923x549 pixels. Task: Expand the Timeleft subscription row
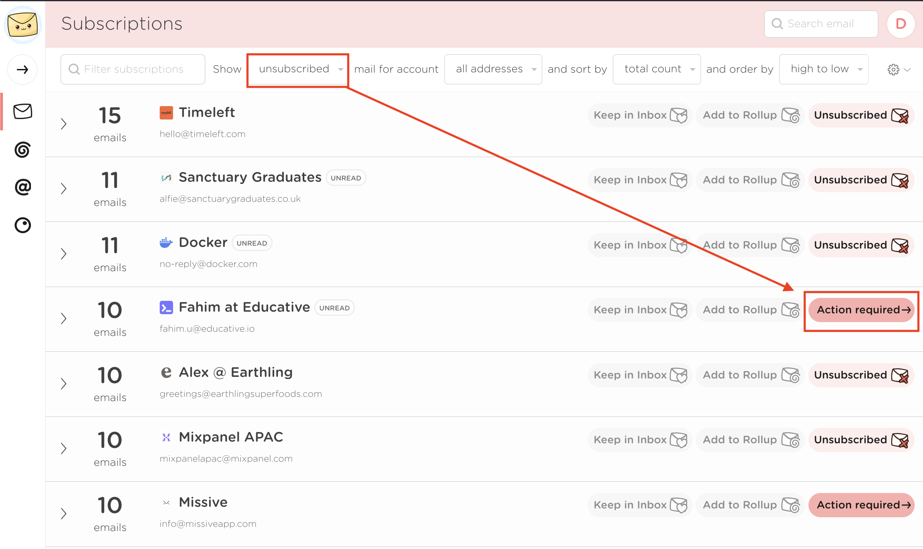[x=64, y=124]
